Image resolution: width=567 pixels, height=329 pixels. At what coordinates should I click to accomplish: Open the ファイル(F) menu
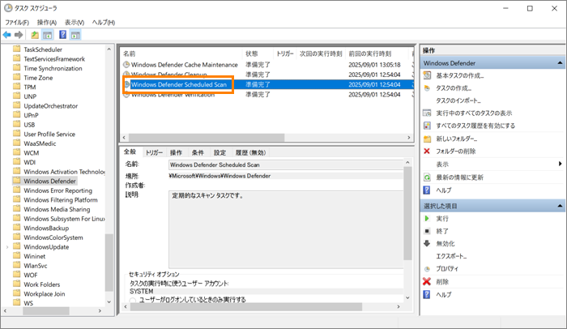(17, 23)
